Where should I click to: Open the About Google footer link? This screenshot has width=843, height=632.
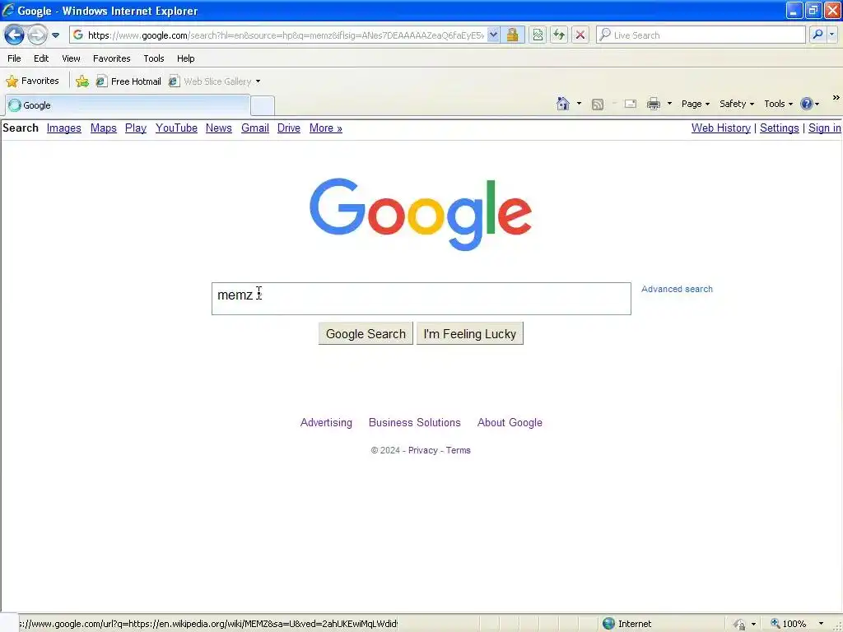click(x=510, y=422)
